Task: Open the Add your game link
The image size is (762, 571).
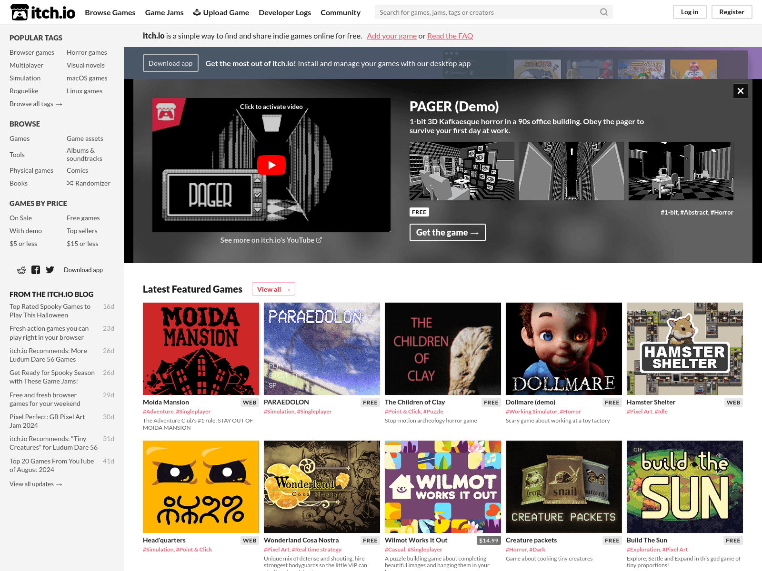Action: tap(391, 36)
